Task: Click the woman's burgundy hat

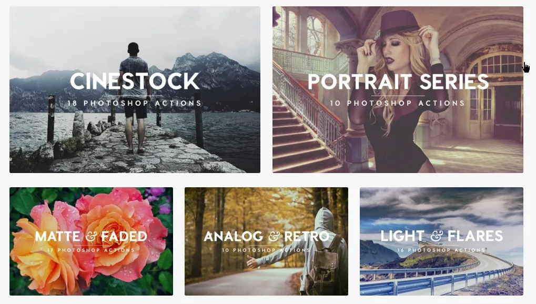Action: [x=398, y=25]
